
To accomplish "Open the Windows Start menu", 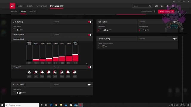I will [2, 105].
